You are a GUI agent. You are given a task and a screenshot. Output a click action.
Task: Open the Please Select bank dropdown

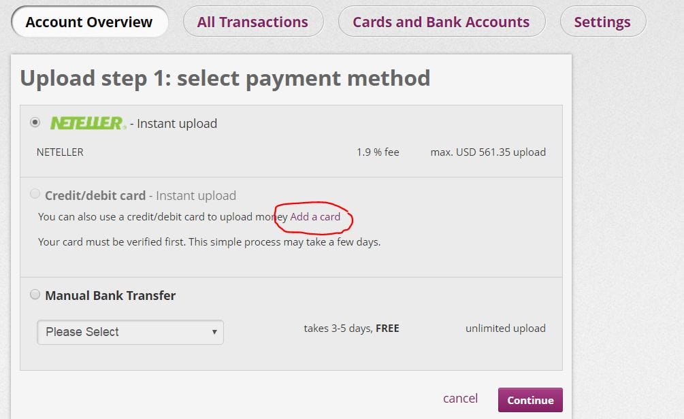point(130,332)
